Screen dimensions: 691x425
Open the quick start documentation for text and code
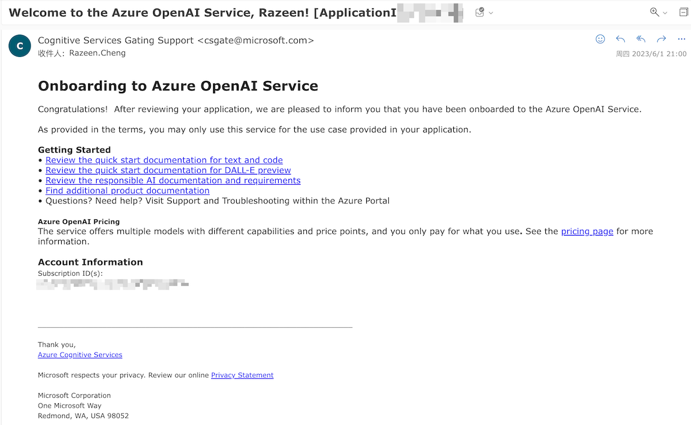164,160
